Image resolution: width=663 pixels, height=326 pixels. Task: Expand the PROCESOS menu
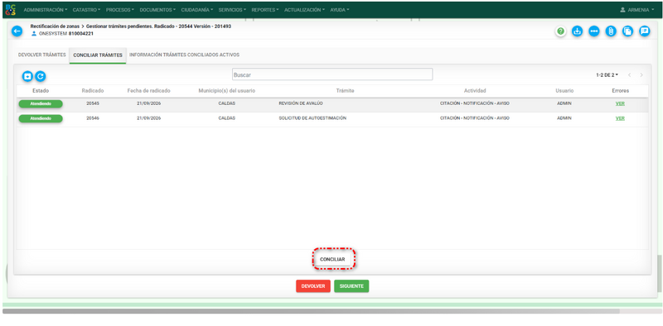point(119,10)
